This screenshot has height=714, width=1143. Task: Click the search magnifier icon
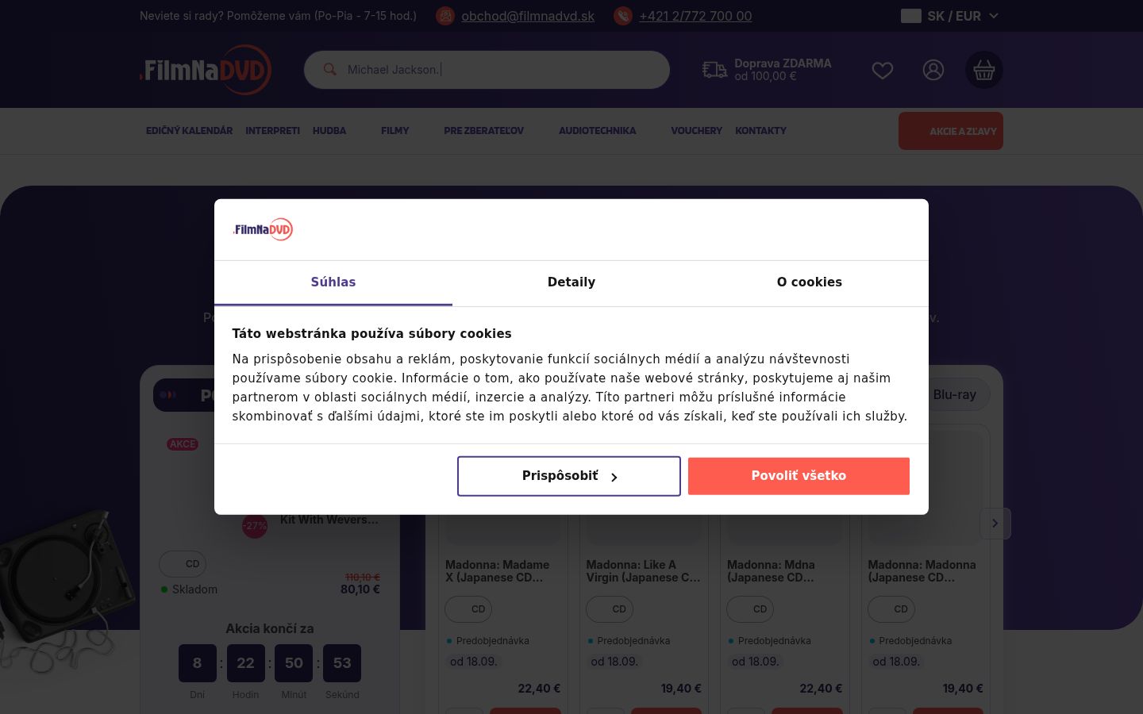(329, 69)
